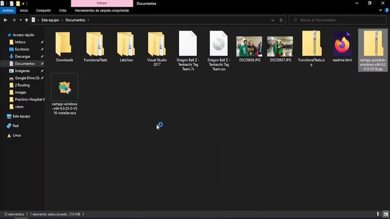The height and width of the screenshot is (219, 390).
Task: Open the quick access toolbar customize dropdown
Action: coord(23,4)
